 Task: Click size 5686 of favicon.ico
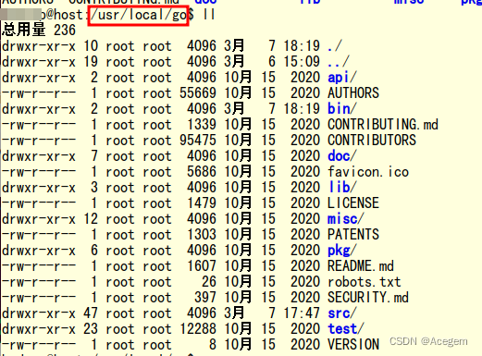point(202,172)
